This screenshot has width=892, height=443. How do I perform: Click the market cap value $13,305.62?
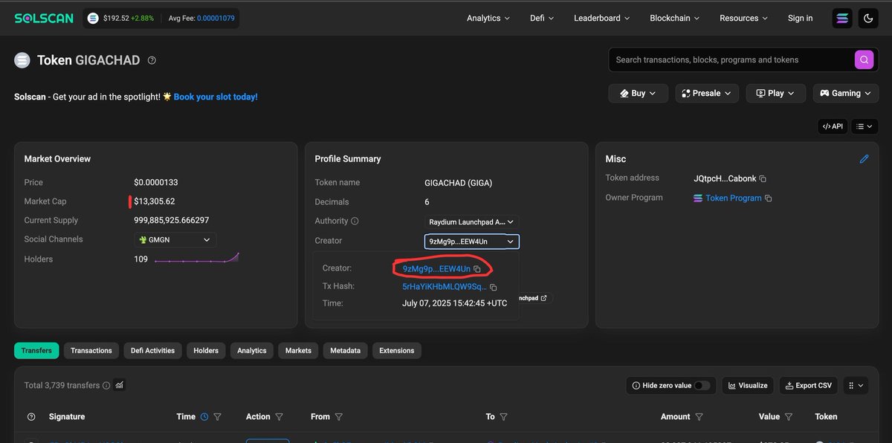pos(155,201)
